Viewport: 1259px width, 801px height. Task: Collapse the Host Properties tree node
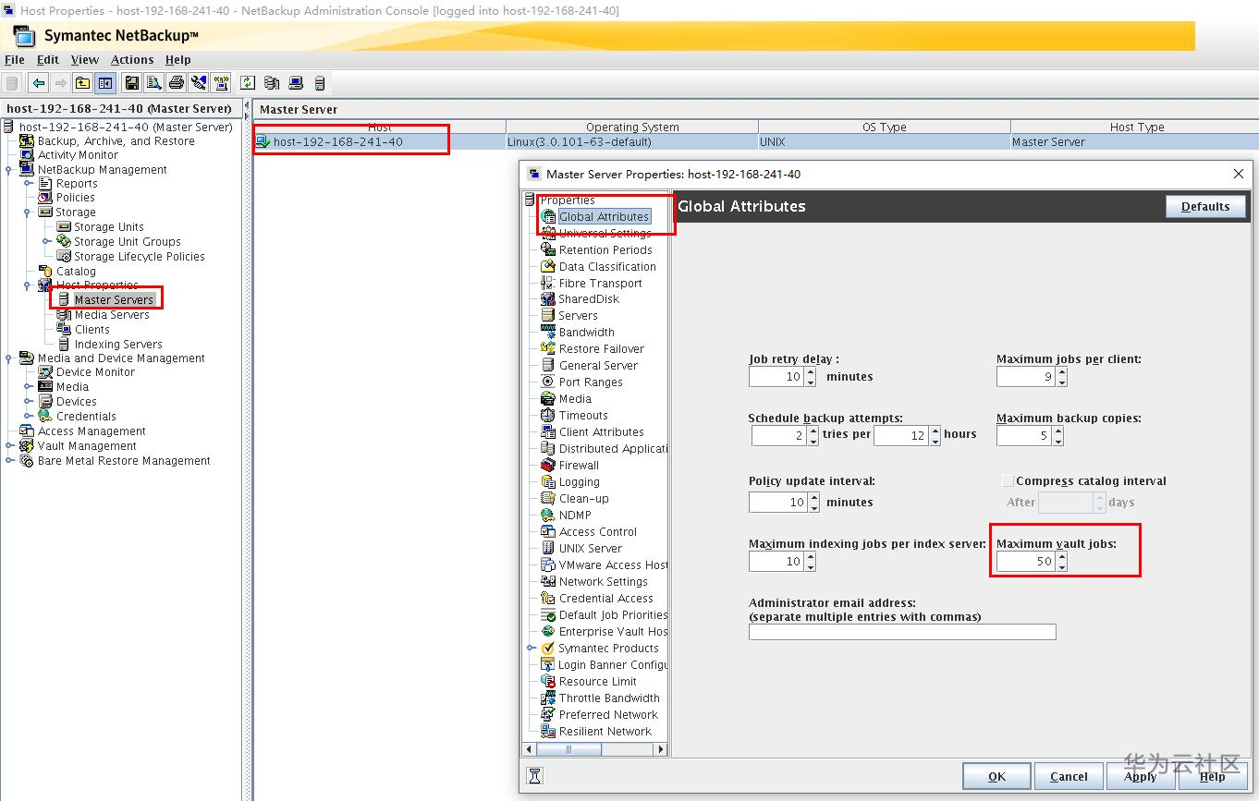[x=29, y=285]
